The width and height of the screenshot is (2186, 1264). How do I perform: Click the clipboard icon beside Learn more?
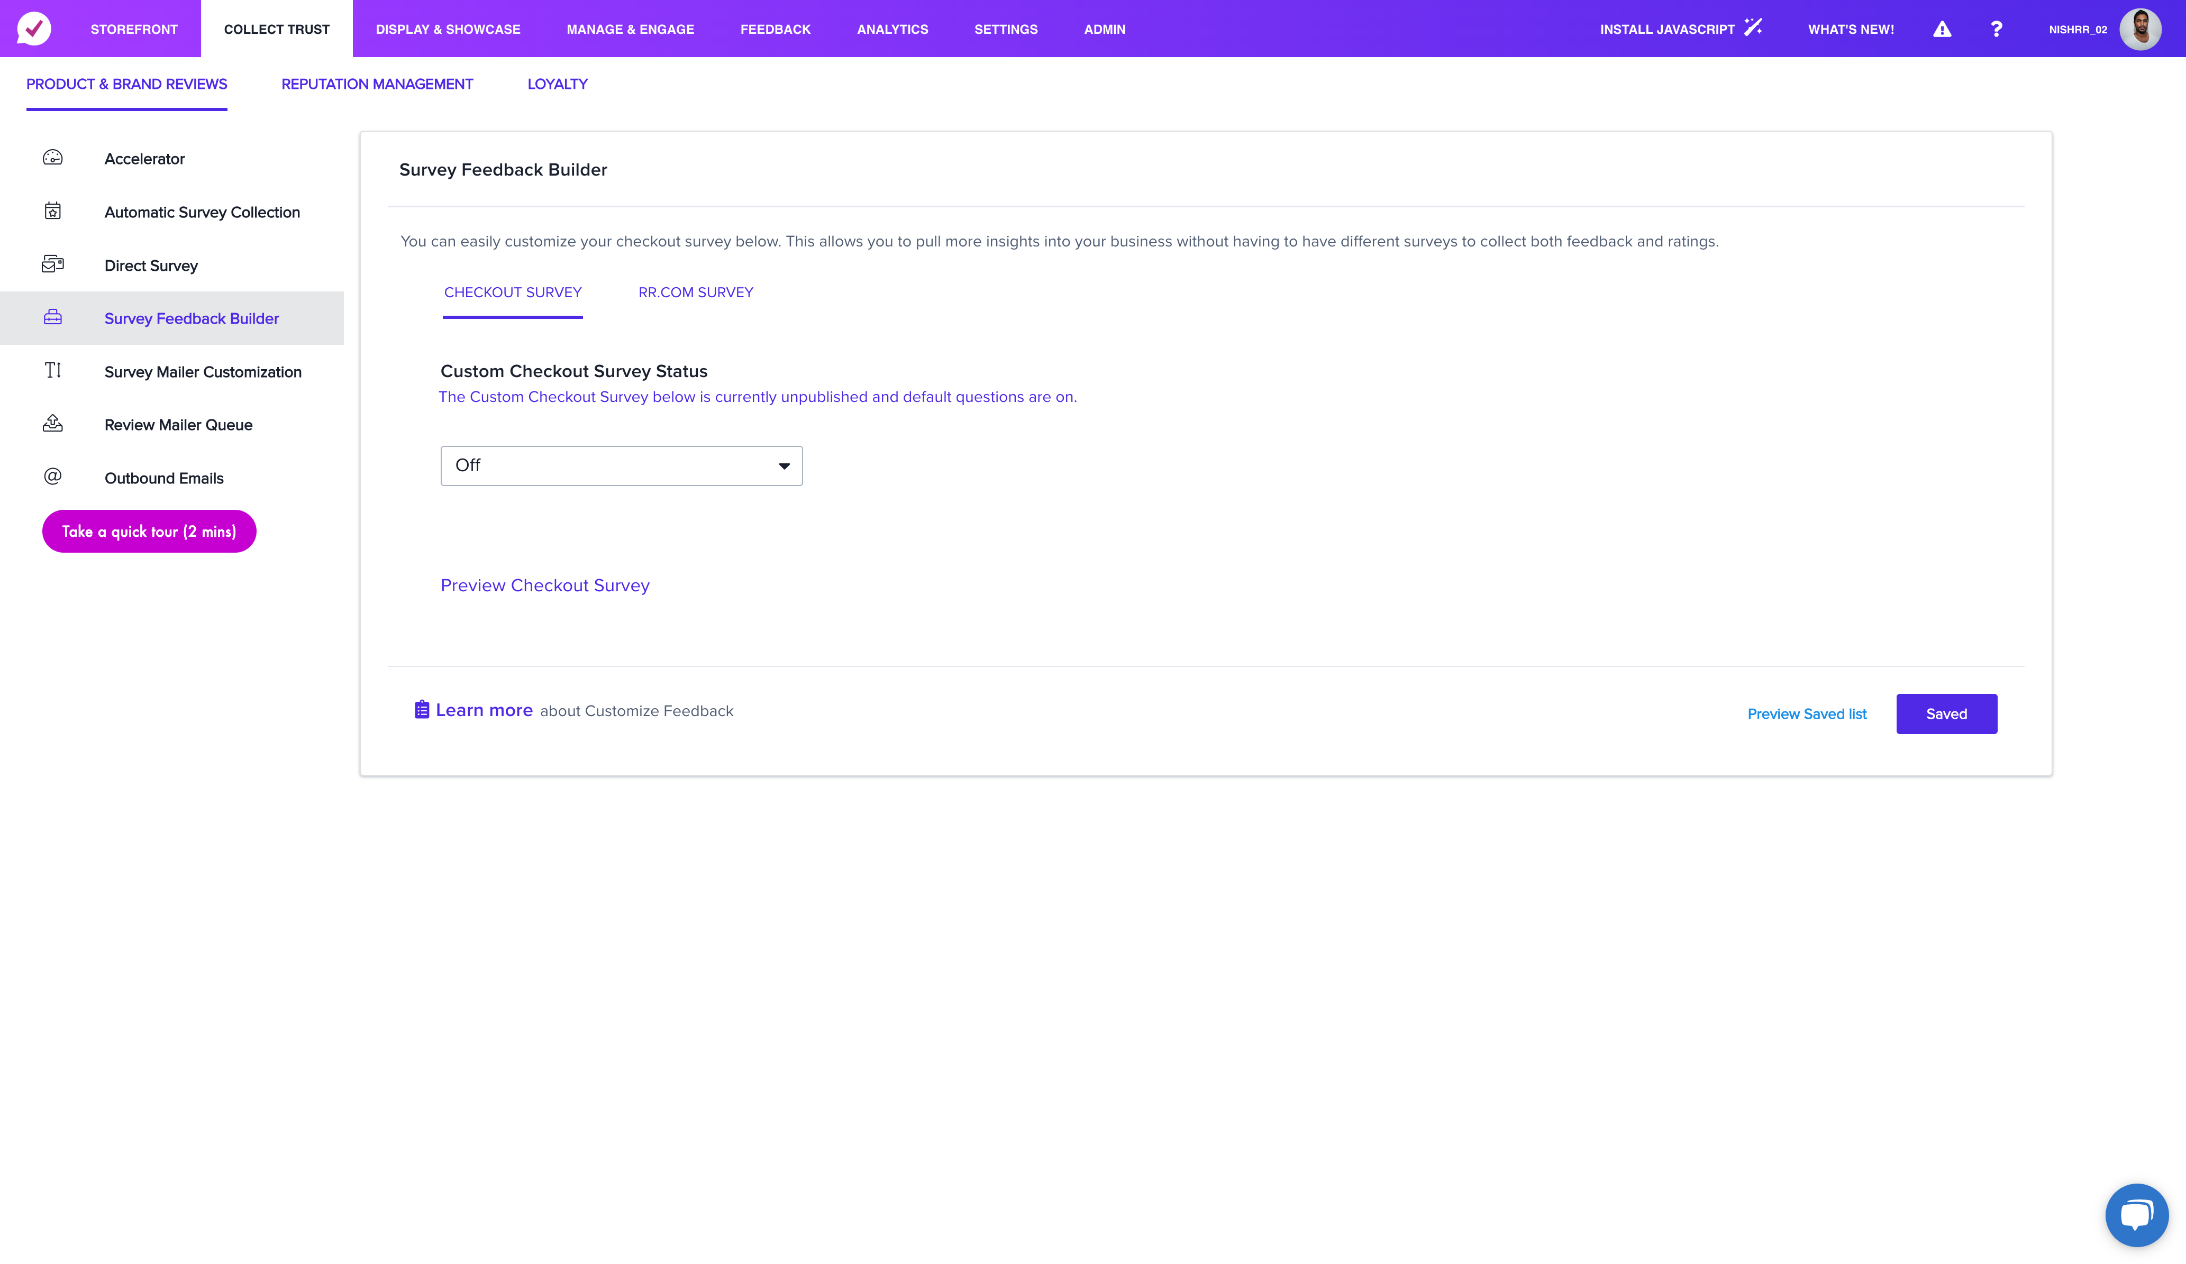[x=422, y=709]
